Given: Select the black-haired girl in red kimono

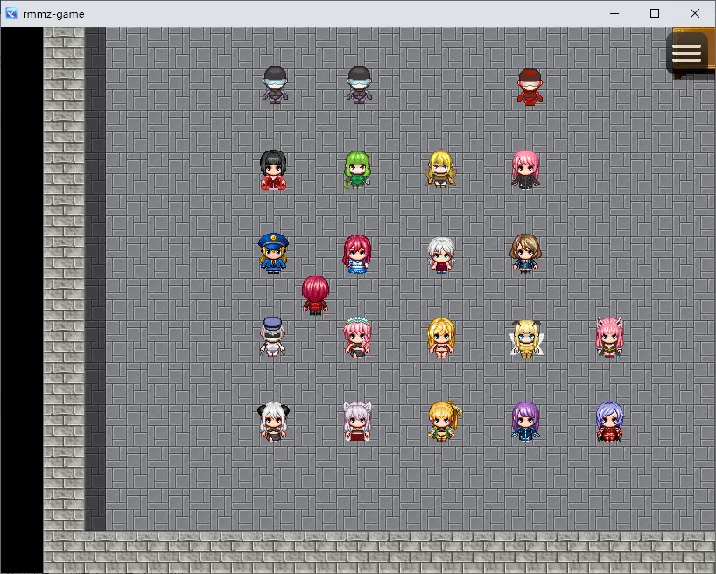Looking at the screenshot, I should [x=273, y=170].
